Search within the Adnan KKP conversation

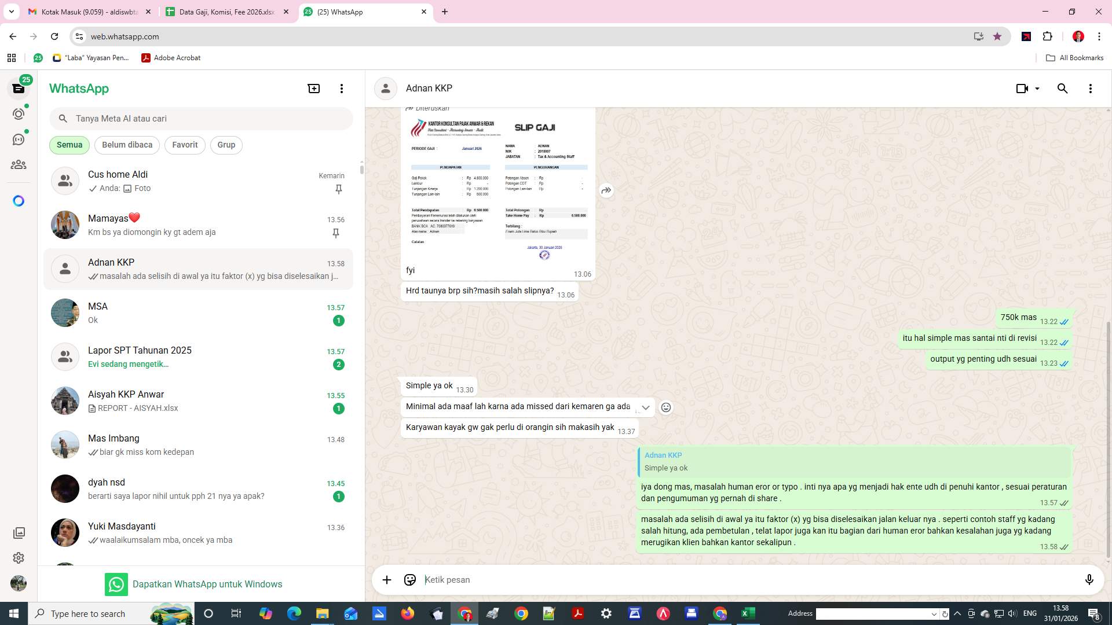(1062, 88)
